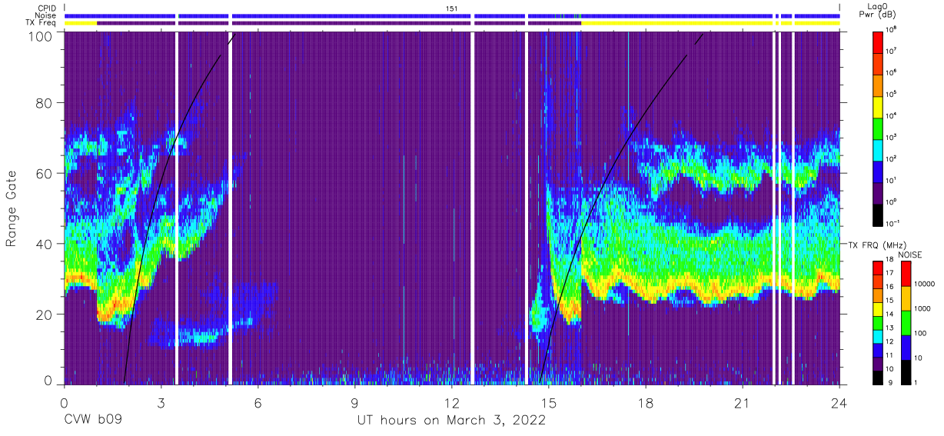
Task: Click the 21 hour tick label on time axis
Action: (x=743, y=402)
